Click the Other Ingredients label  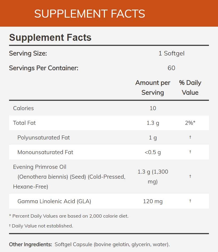pos(30,244)
